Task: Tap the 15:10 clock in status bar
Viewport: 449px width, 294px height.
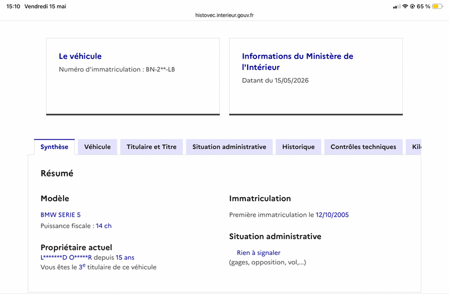Action: pyautogui.click(x=13, y=6)
